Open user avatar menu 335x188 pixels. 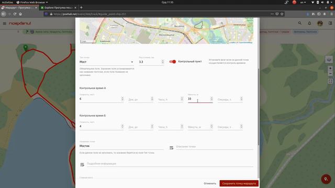320,23
